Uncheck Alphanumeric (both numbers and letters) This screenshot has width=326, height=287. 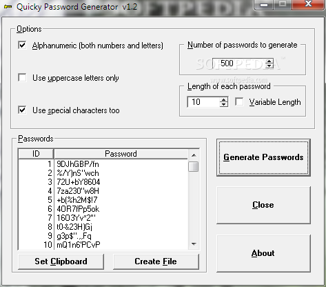[22, 45]
